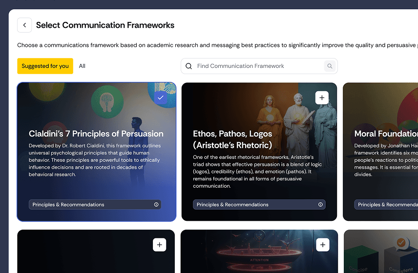This screenshot has height=273, width=418.
Task: Open info icon on Cialdini's Principles & Recommendations
Action: 156,205
